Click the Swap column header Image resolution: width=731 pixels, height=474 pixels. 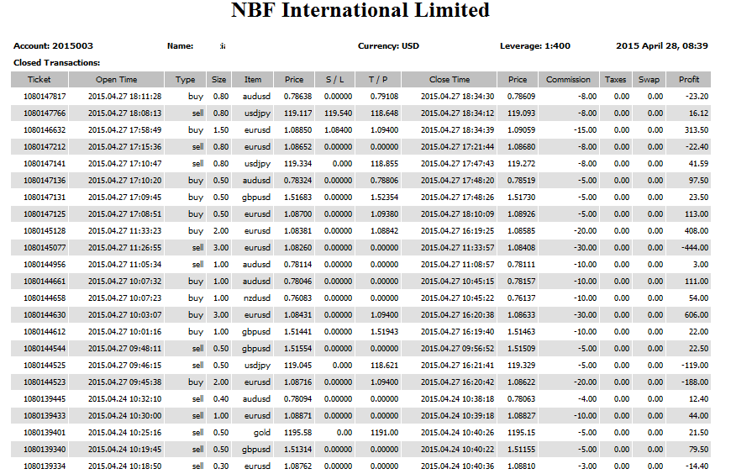(649, 79)
